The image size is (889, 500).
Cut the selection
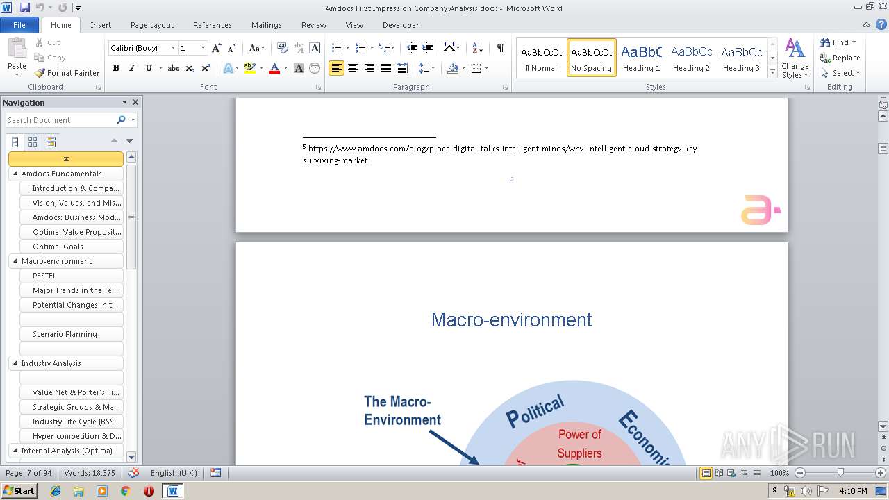pyautogui.click(x=48, y=42)
